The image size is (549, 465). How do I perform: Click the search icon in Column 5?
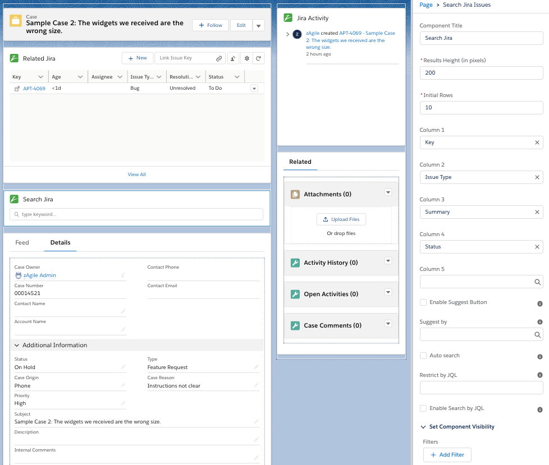pyautogui.click(x=537, y=282)
